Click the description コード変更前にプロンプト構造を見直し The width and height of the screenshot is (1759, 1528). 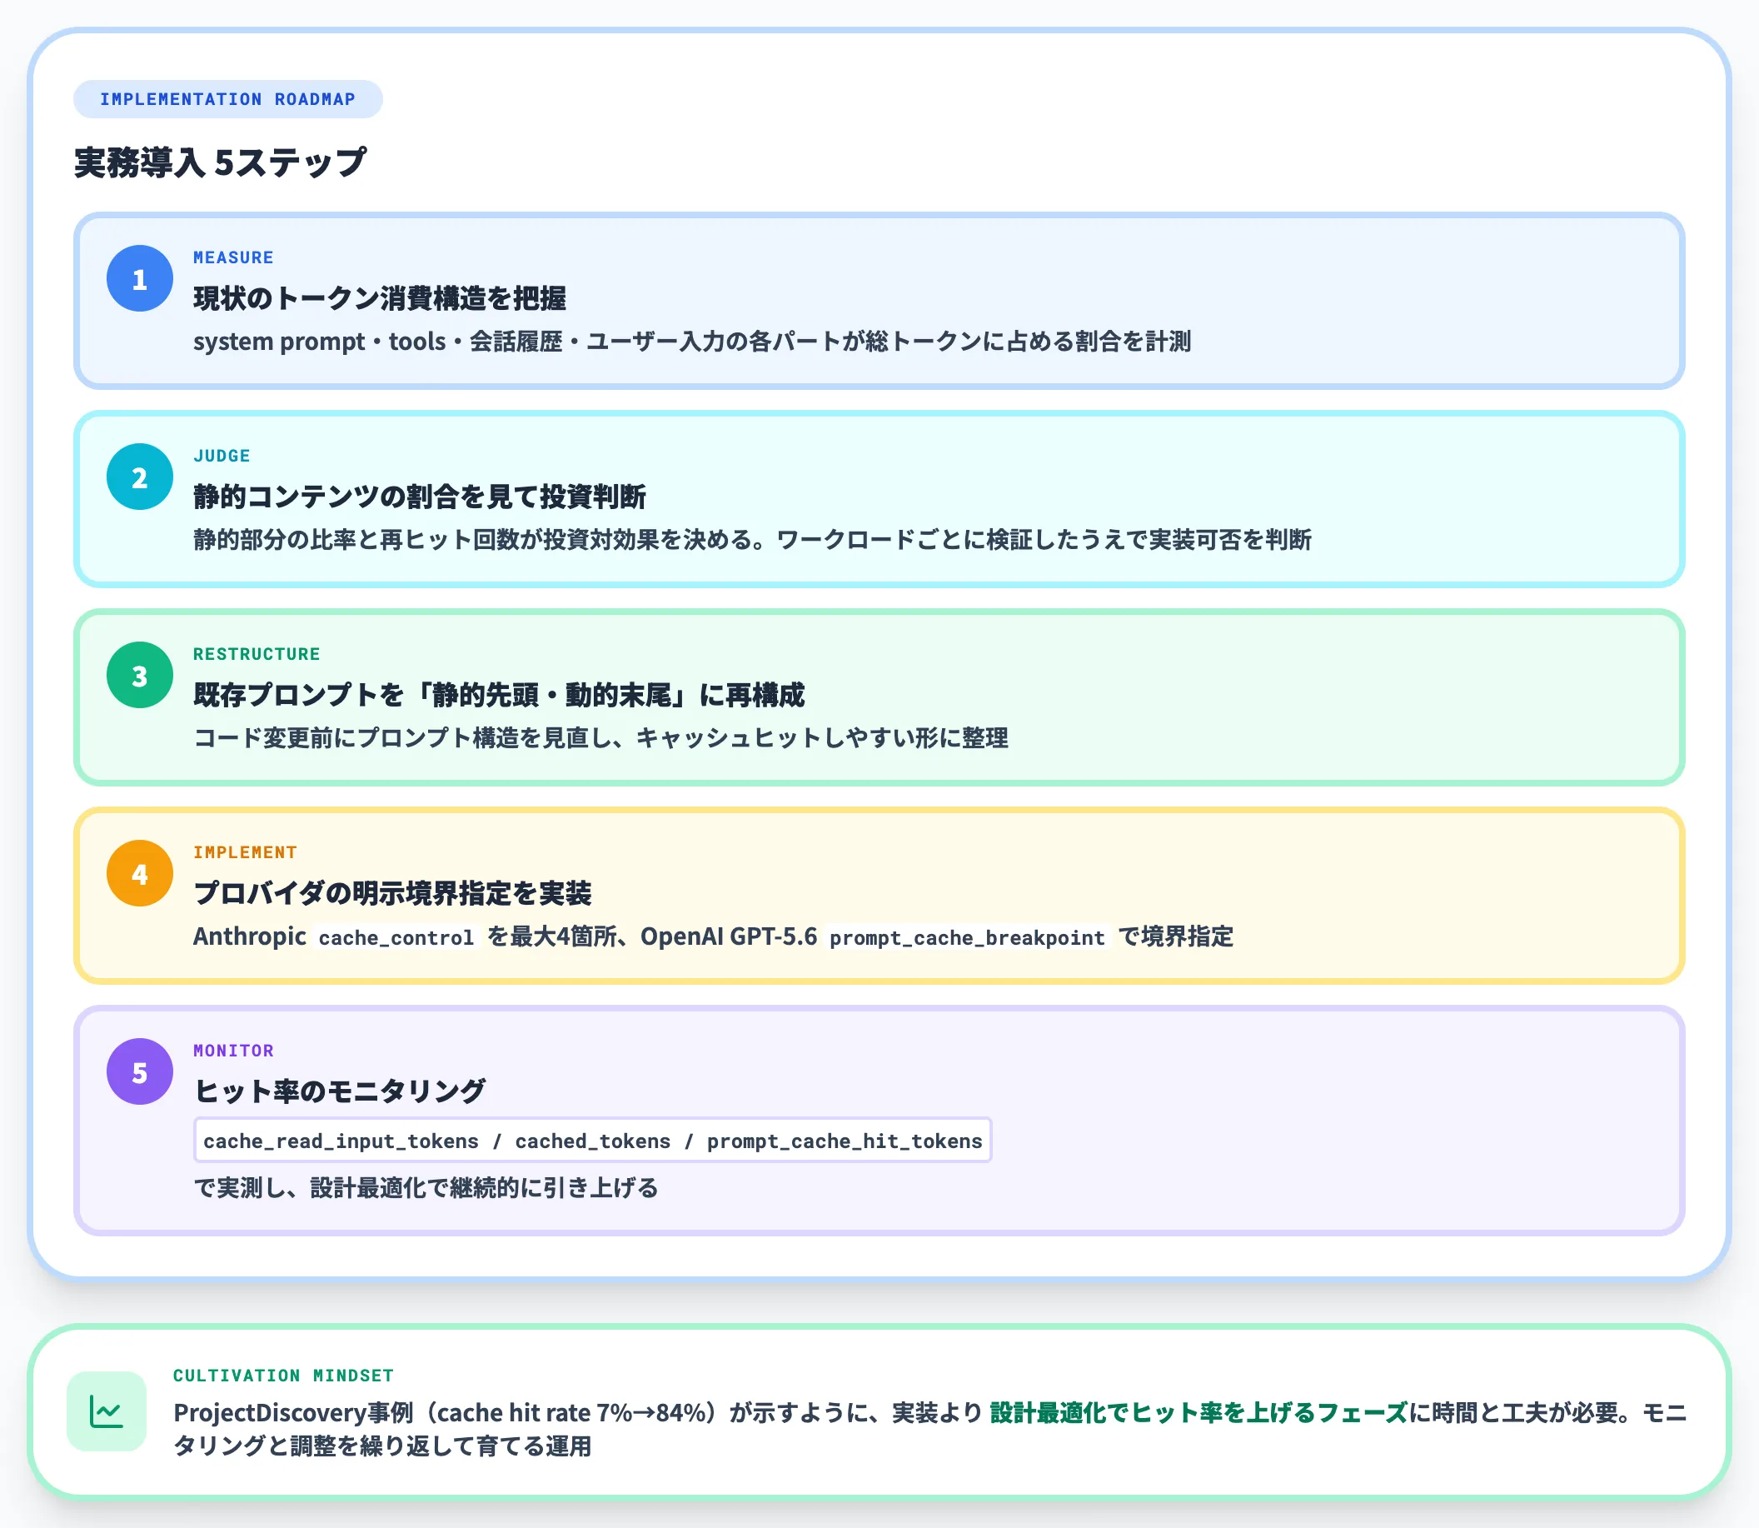click(600, 737)
